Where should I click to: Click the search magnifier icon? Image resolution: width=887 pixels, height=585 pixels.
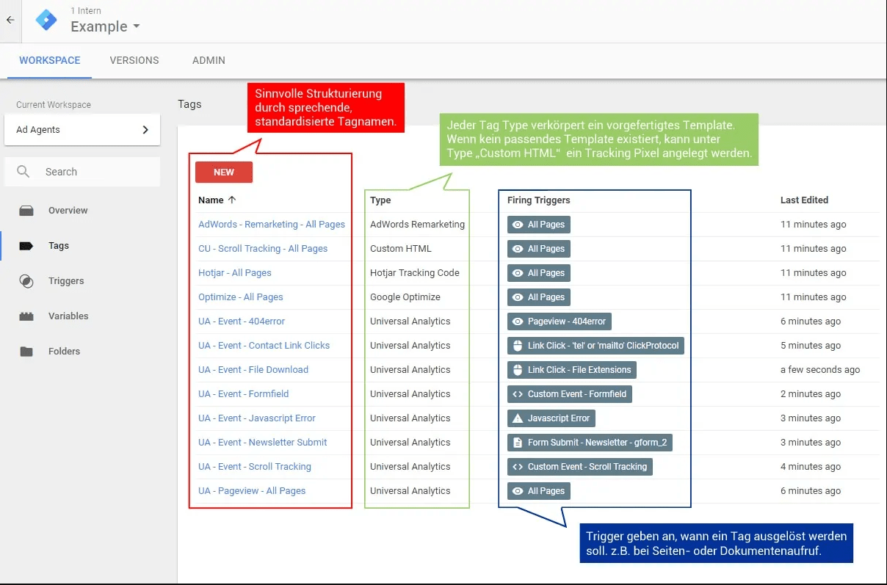(24, 172)
